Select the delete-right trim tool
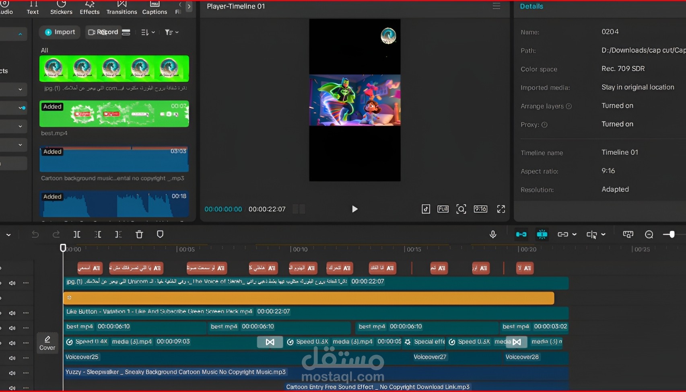The width and height of the screenshot is (686, 392). coord(118,234)
